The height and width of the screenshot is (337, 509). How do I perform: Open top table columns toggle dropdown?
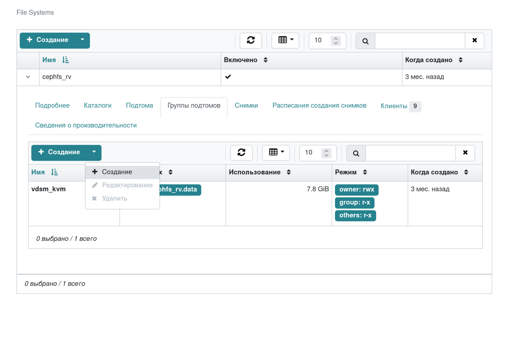[x=285, y=40]
